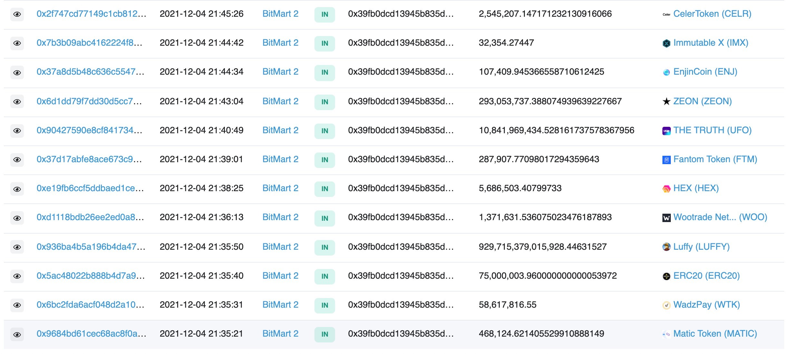The height and width of the screenshot is (354, 790).
Task: Click the eye icon on the HEX row
Action: [x=17, y=189]
